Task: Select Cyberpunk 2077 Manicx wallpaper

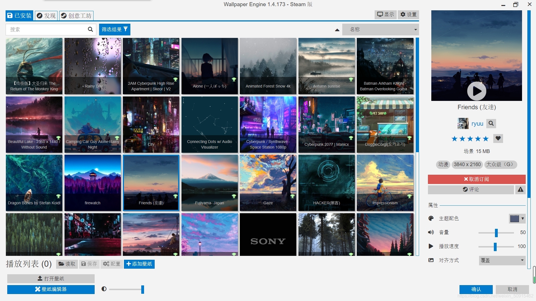Action: tap(327, 125)
